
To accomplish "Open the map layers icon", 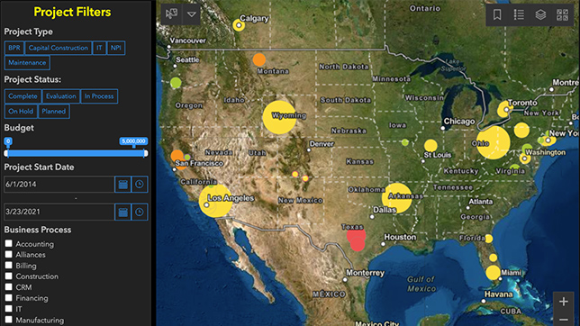I will (x=540, y=14).
